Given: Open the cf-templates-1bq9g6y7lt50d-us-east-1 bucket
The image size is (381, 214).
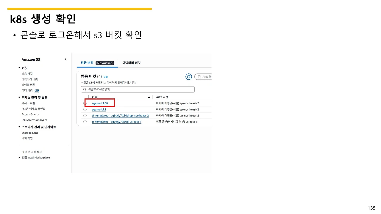Looking at the screenshot, I should (x=116, y=122).
